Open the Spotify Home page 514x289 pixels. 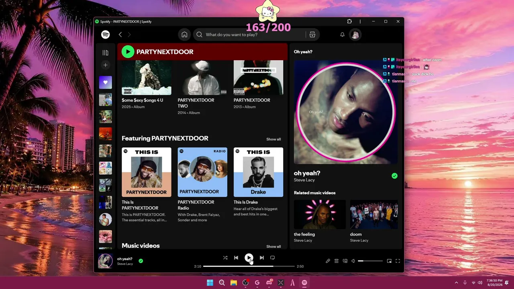(x=184, y=35)
